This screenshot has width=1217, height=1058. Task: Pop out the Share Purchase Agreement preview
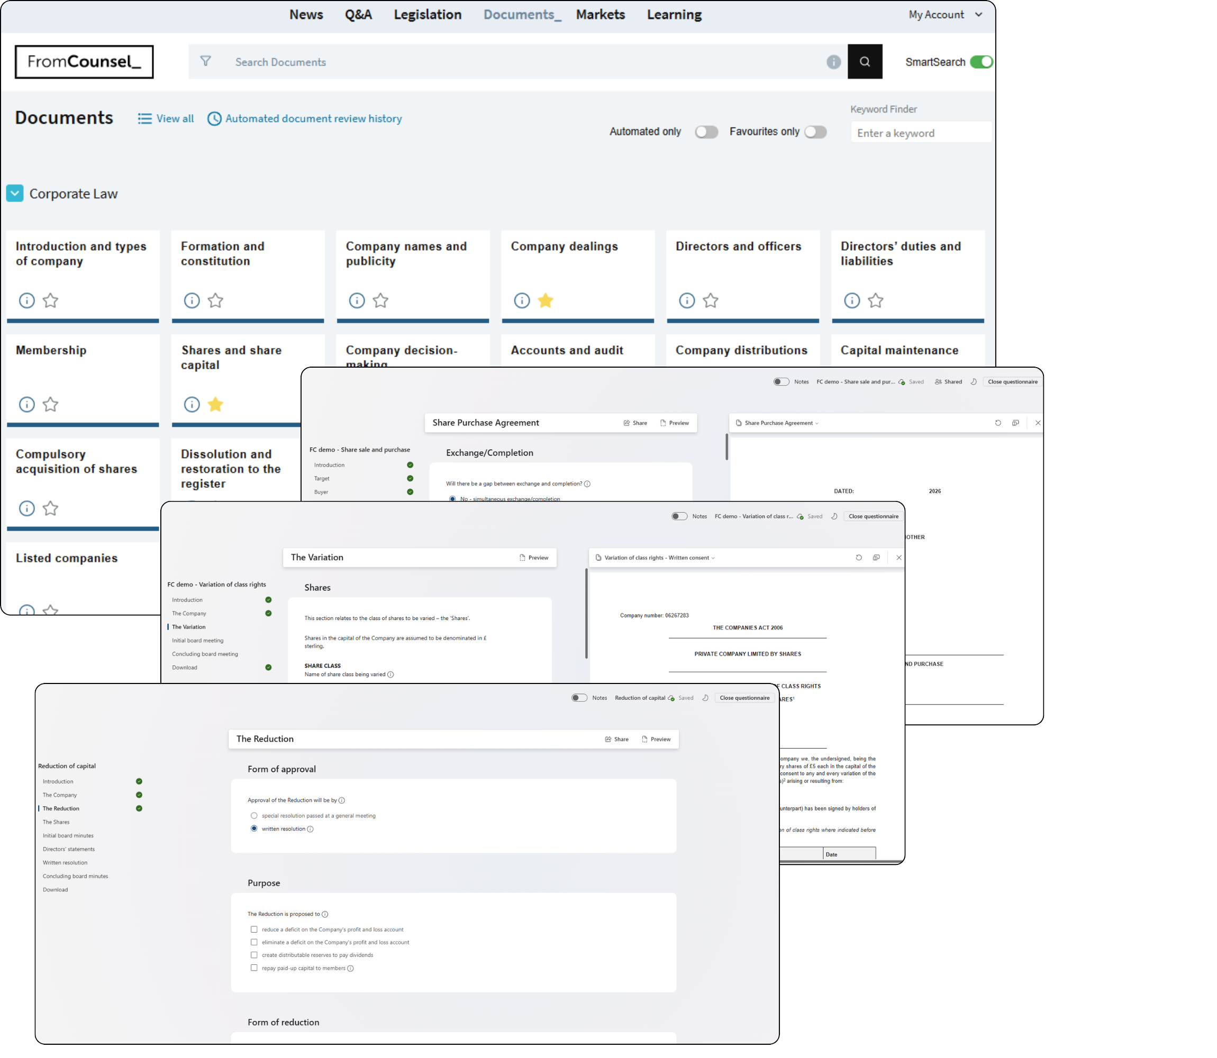point(1015,423)
